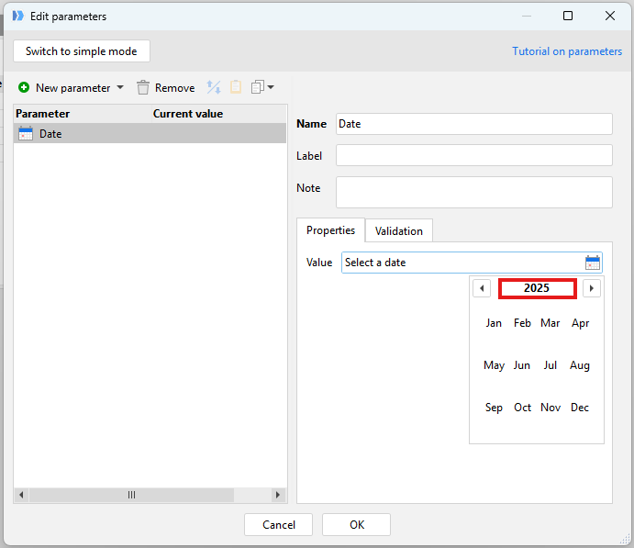Select Jan in month picker
Viewport: 634px width, 548px height.
click(x=494, y=323)
